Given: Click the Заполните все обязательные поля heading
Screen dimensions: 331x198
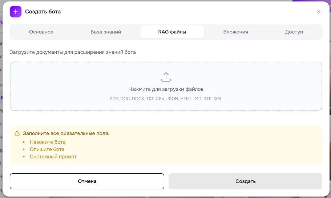Looking at the screenshot, I should pyautogui.click(x=66, y=133).
